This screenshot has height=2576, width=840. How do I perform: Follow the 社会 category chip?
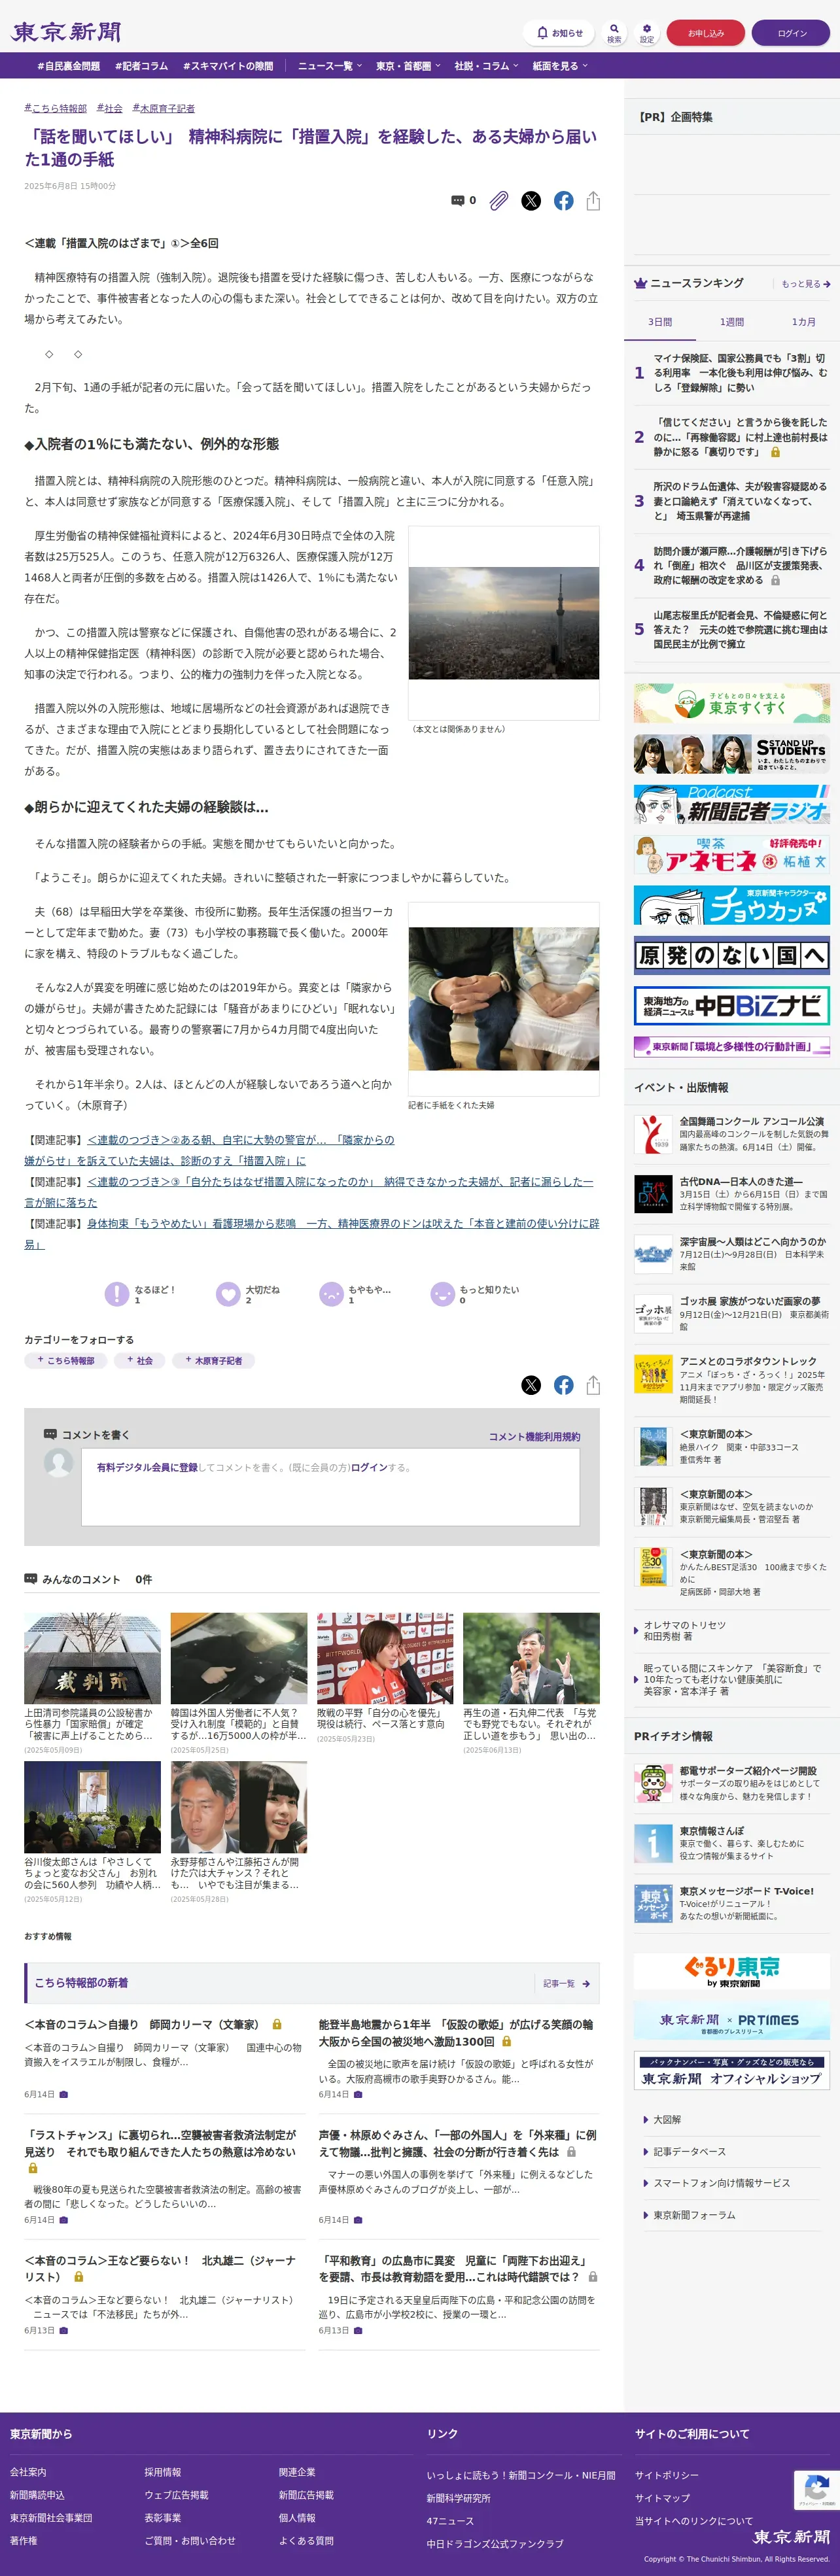139,1360
